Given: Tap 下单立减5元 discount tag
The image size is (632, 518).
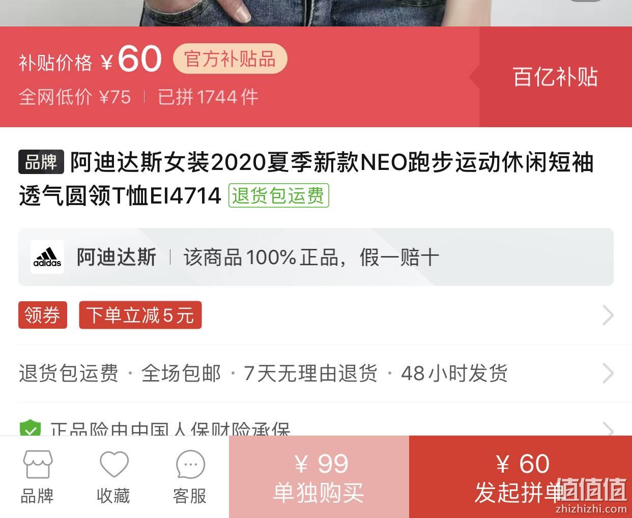Looking at the screenshot, I should pyautogui.click(x=140, y=315).
